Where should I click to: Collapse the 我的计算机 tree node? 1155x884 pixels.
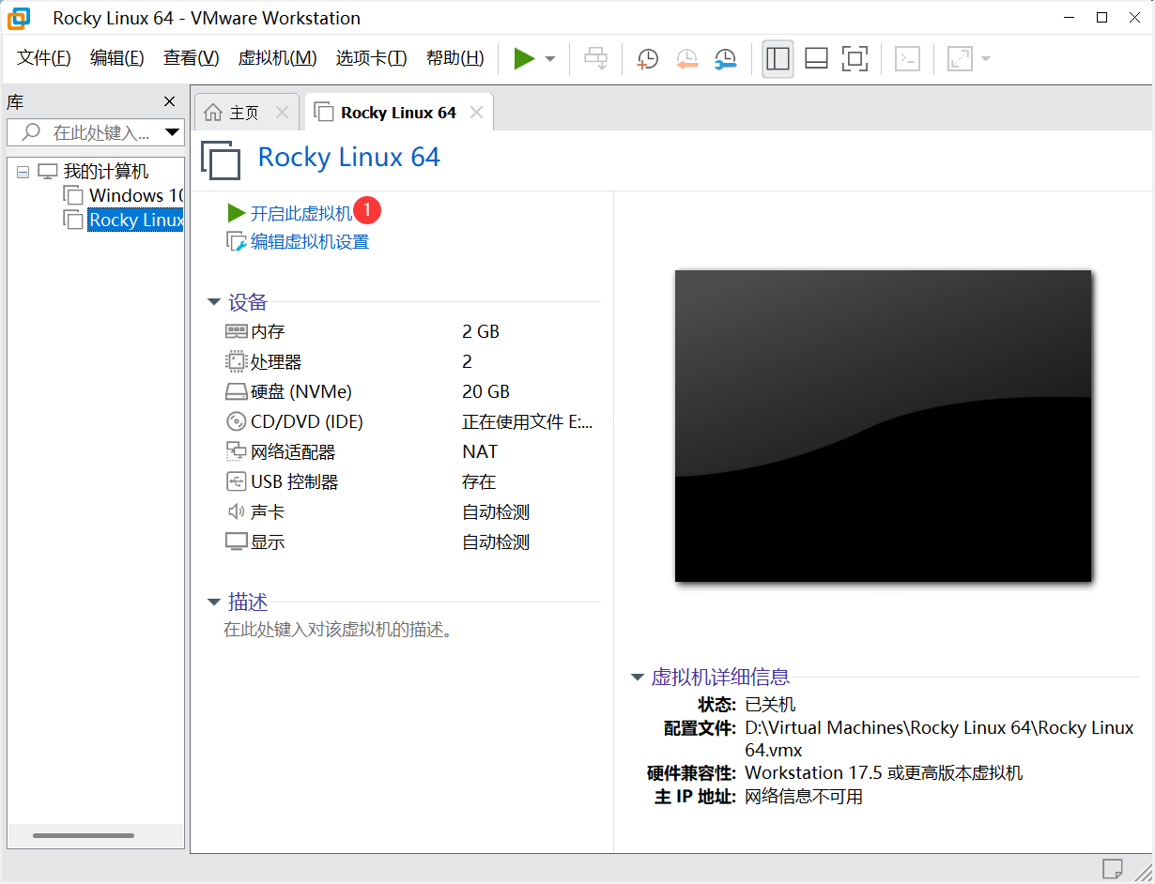tap(23, 172)
